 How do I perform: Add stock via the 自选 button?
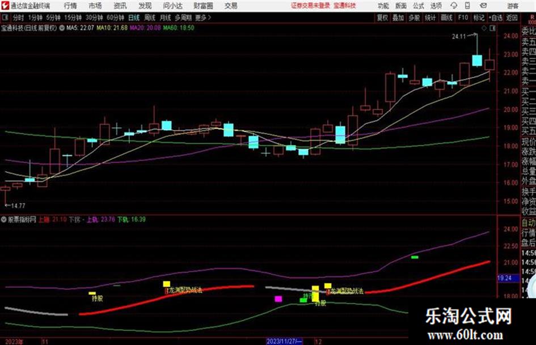[496, 18]
